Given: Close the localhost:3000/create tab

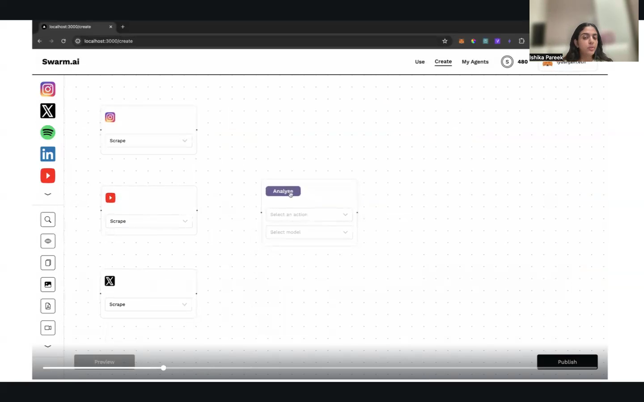Looking at the screenshot, I should click(x=110, y=27).
